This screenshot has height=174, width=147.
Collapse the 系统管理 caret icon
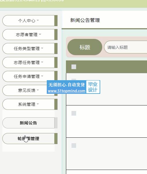click(x=38, y=104)
